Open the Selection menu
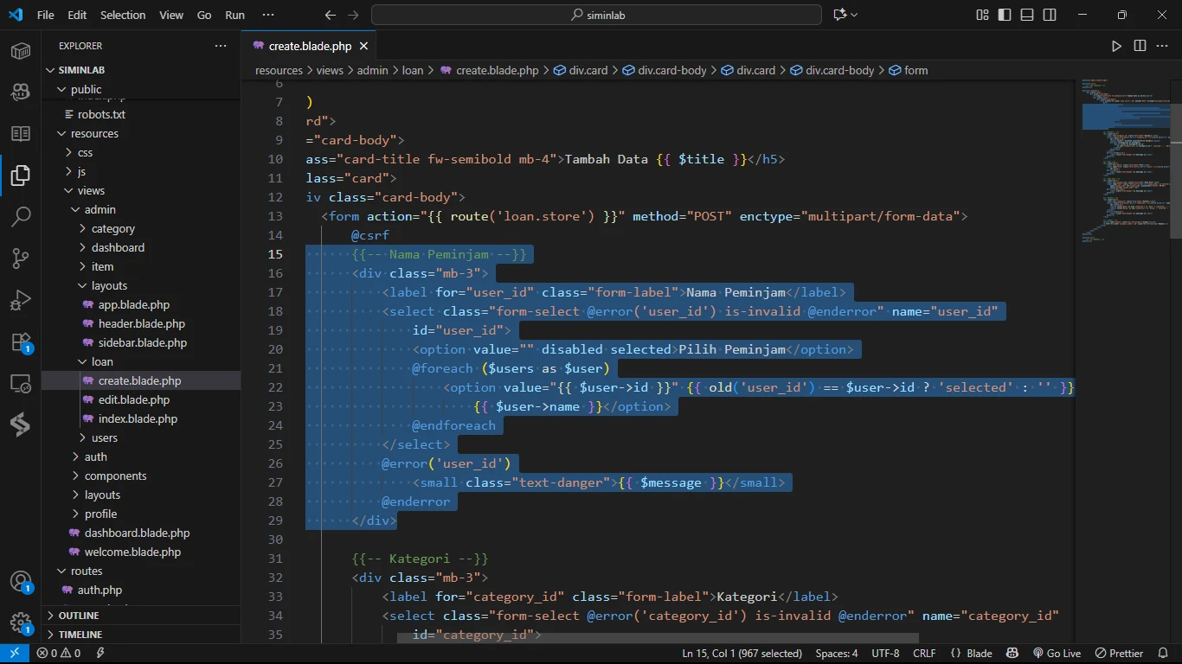 tap(123, 15)
